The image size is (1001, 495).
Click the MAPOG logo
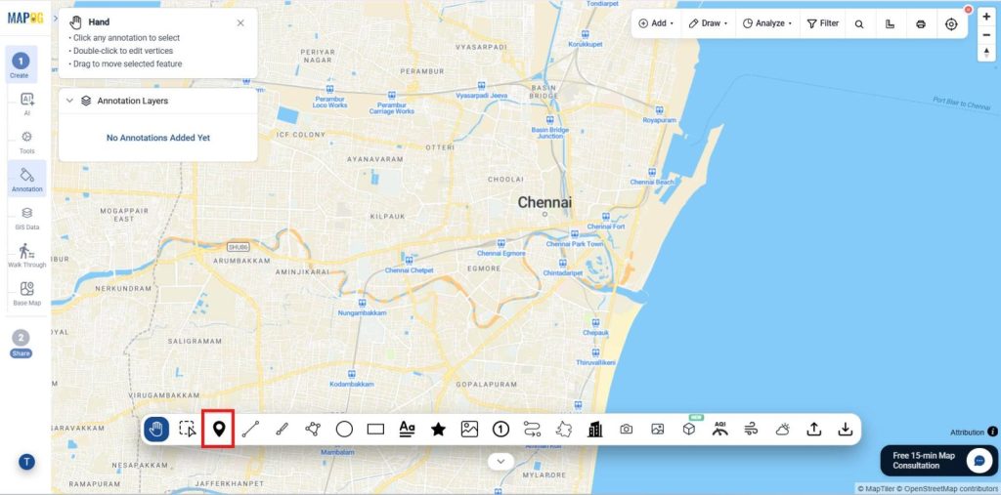tap(25, 18)
